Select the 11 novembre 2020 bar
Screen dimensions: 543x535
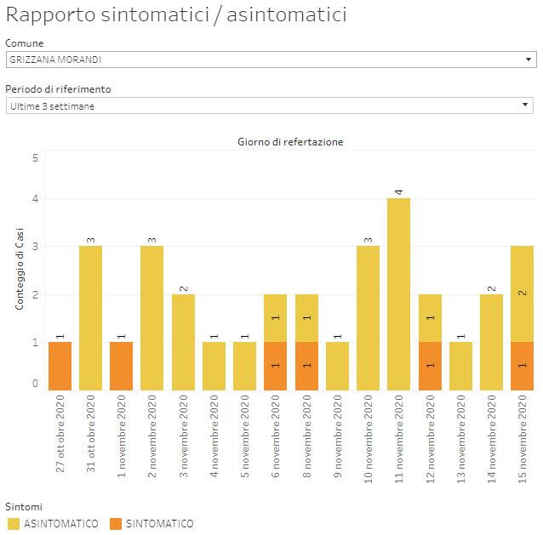click(398, 293)
